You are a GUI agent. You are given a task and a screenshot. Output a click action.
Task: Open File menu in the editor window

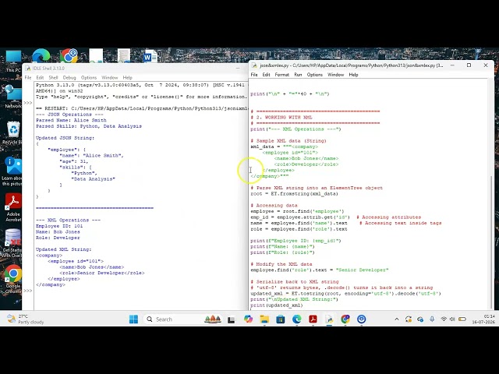pos(254,75)
